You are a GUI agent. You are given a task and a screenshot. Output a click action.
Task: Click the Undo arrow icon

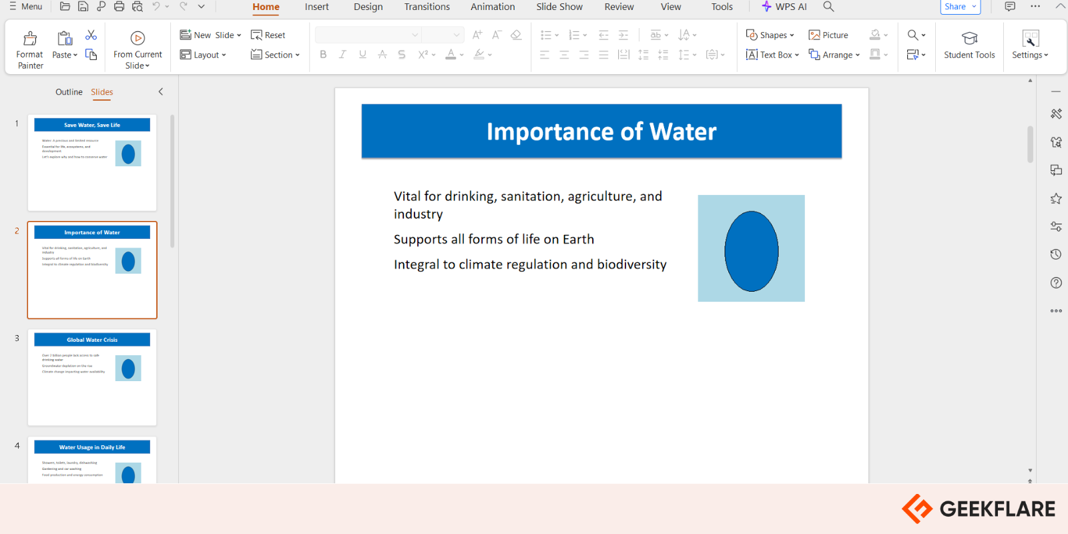tap(156, 7)
